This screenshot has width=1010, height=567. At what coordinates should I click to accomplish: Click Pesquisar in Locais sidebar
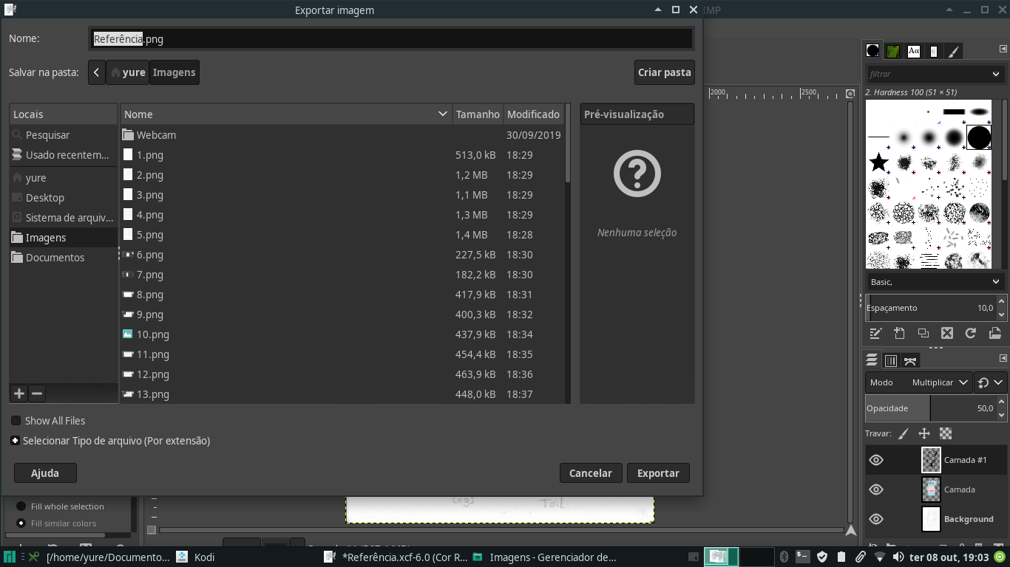[64, 135]
